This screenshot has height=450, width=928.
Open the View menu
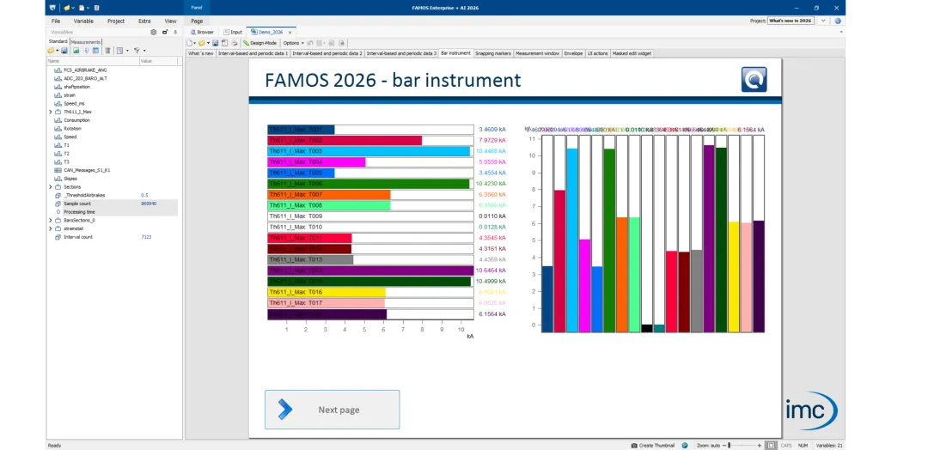170,21
